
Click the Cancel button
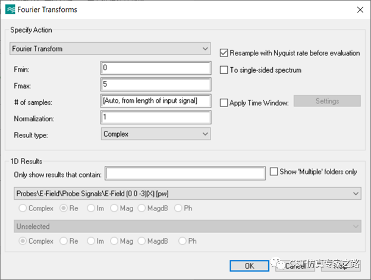[295, 266]
